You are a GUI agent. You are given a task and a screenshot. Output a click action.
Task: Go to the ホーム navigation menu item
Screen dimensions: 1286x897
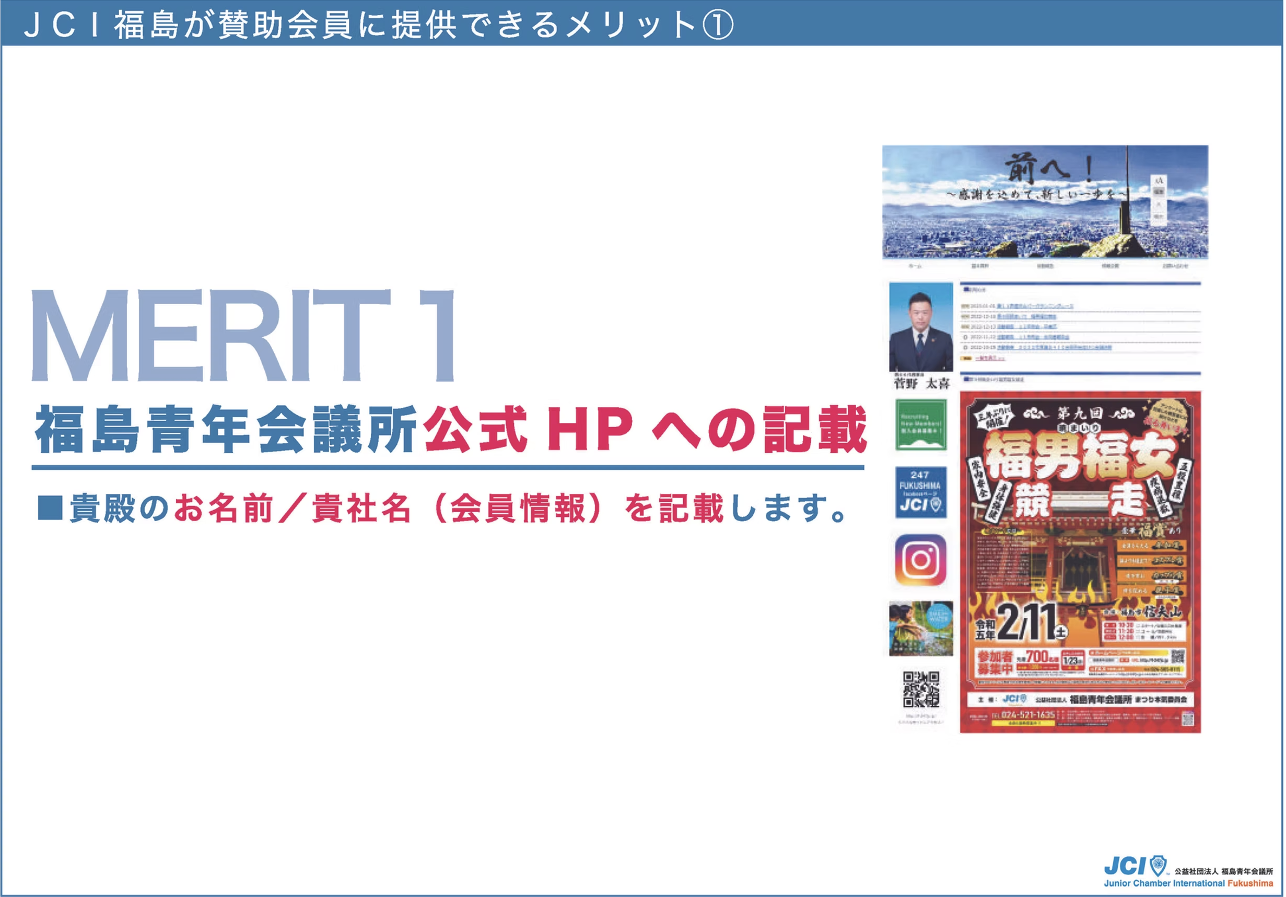click(914, 266)
